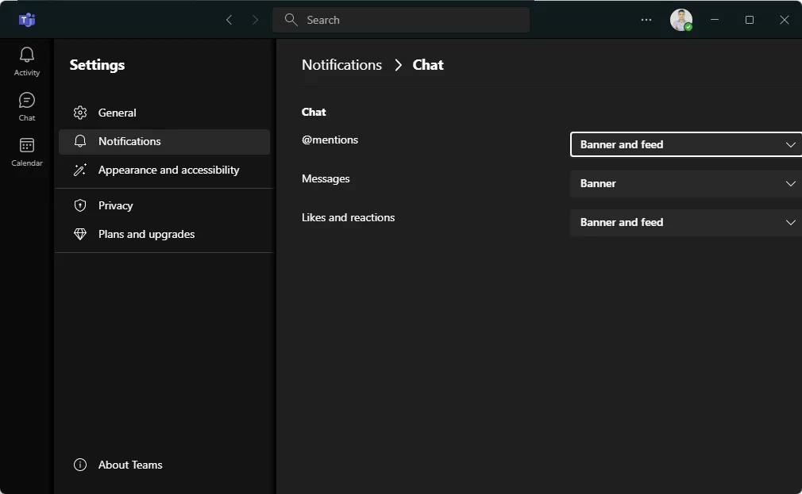Click the Notifications breadcrumb link
The width and height of the screenshot is (802, 494).
point(341,65)
